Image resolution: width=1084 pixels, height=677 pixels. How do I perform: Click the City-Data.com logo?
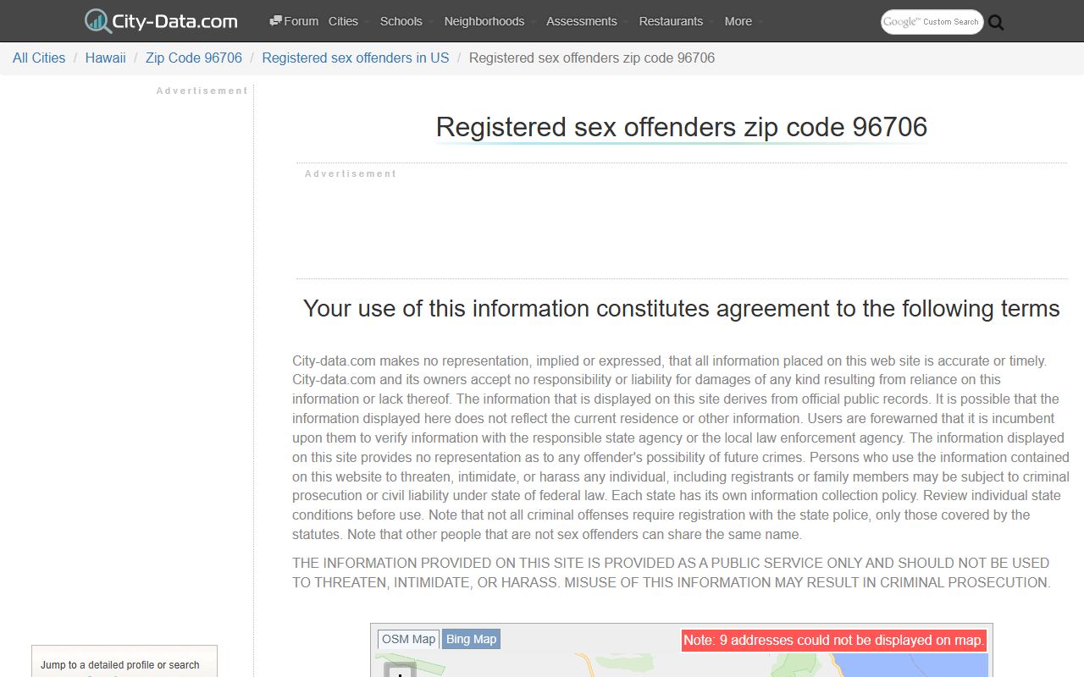(x=161, y=21)
